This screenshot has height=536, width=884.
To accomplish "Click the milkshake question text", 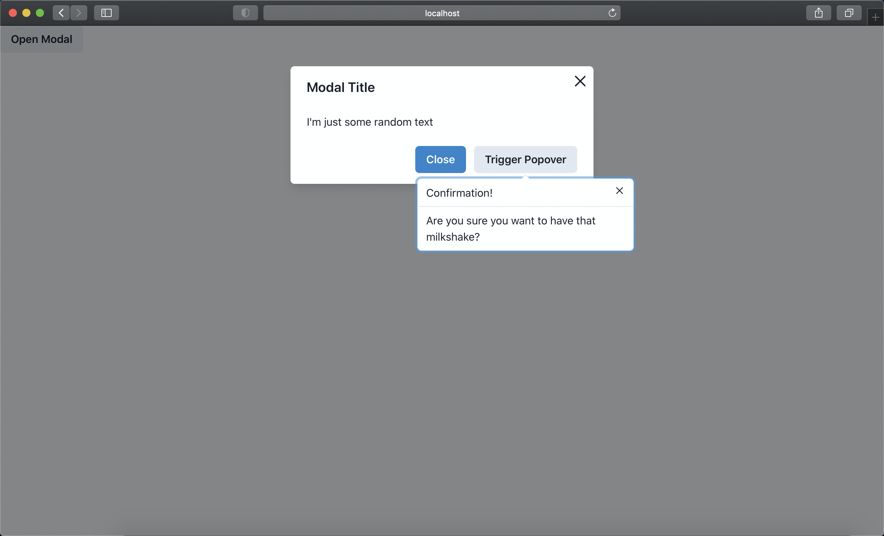I will point(511,228).
